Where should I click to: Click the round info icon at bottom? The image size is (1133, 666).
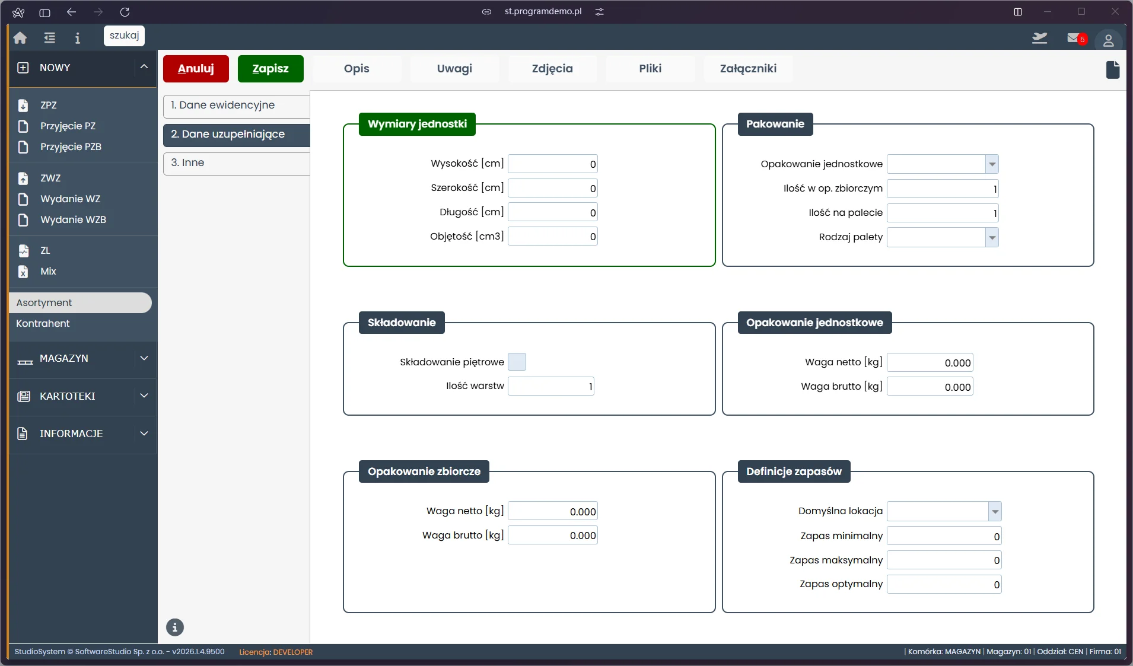175,627
